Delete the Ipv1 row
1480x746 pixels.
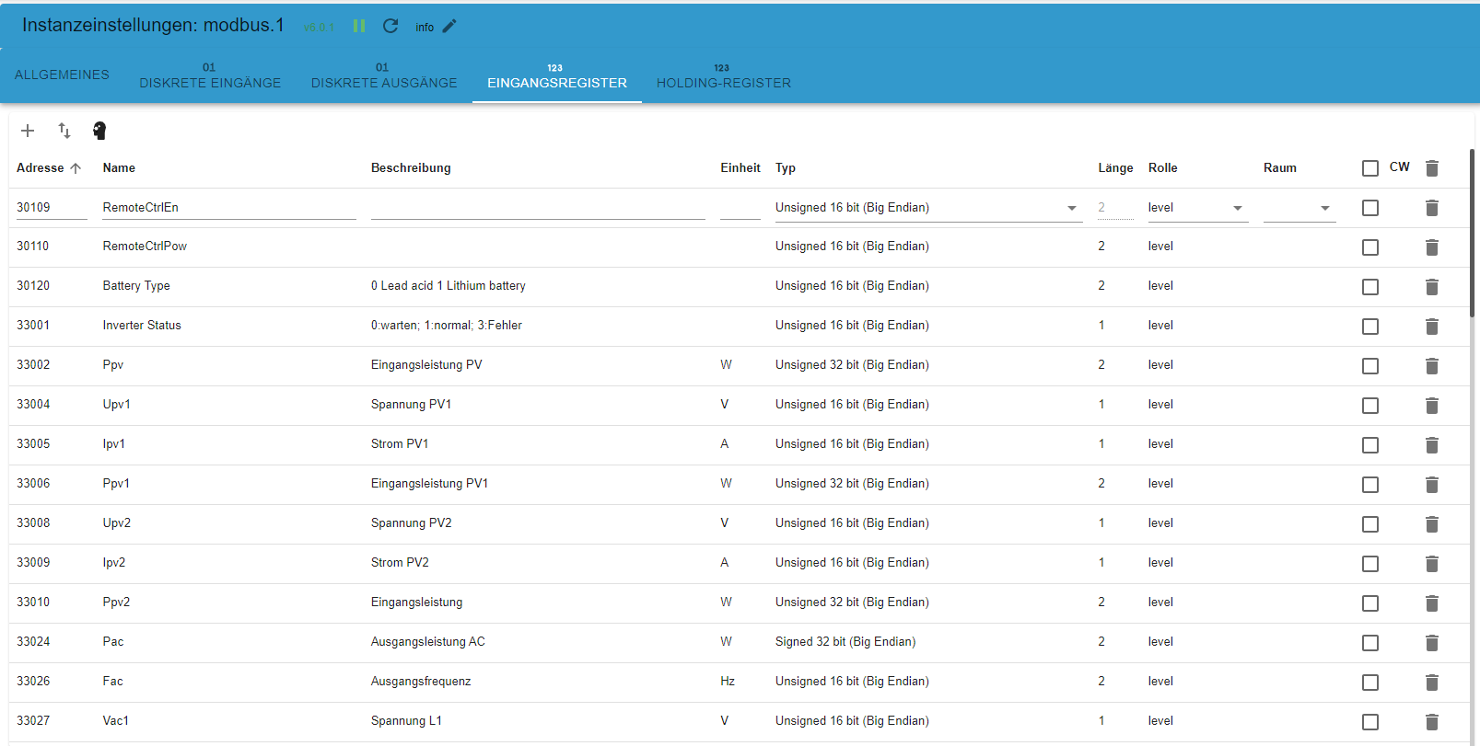point(1432,445)
